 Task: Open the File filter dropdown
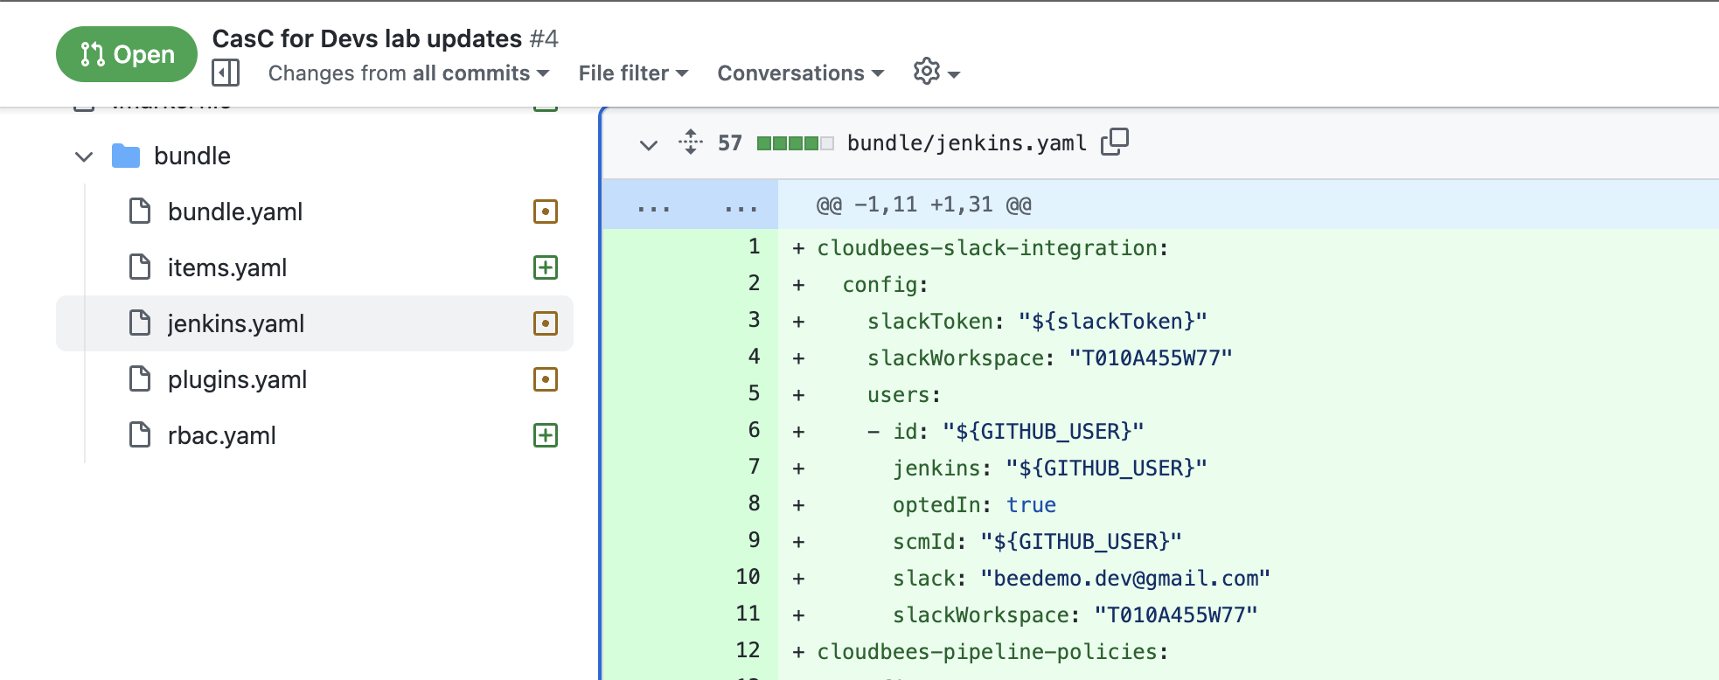pos(633,73)
